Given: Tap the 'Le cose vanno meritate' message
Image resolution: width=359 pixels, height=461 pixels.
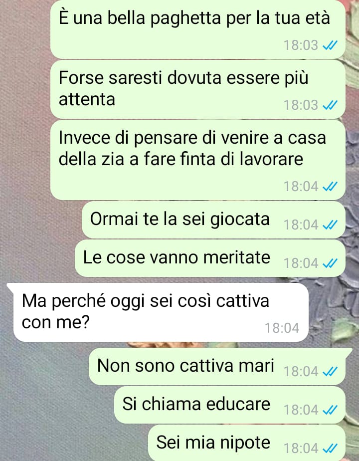Looking at the screenshot, I should coord(210,258).
